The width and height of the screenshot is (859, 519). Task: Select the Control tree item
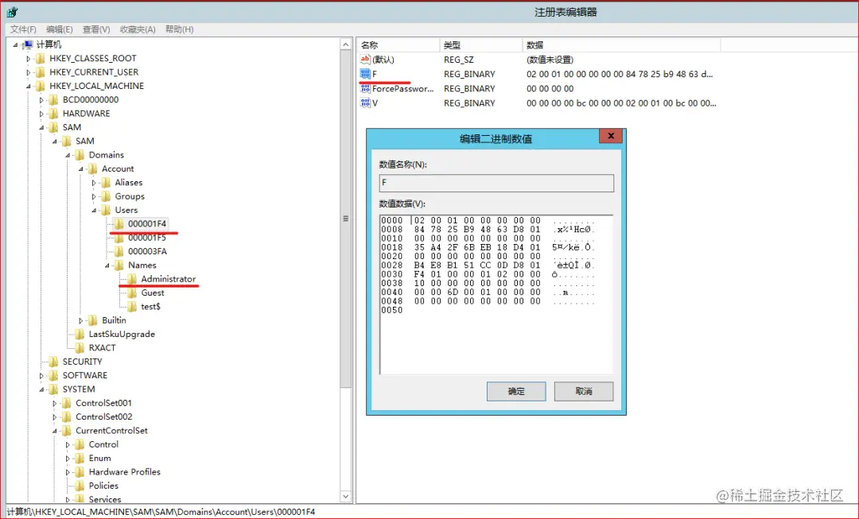click(x=103, y=444)
